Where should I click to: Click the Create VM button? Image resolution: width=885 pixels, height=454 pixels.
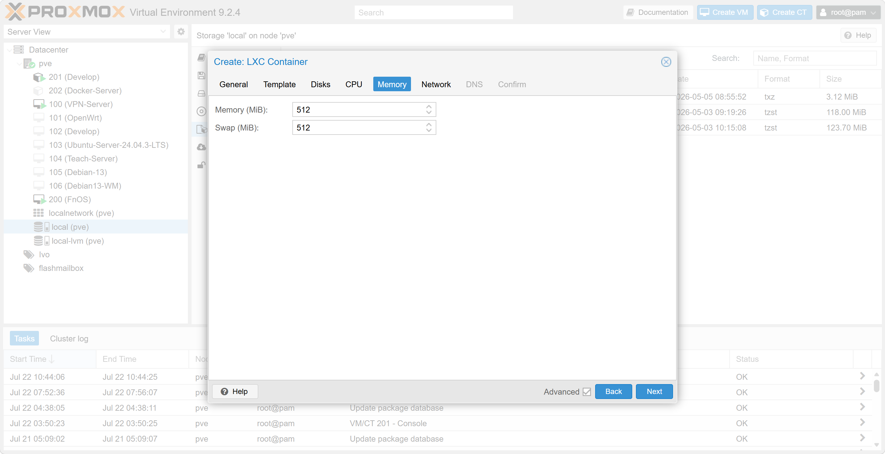tap(725, 12)
